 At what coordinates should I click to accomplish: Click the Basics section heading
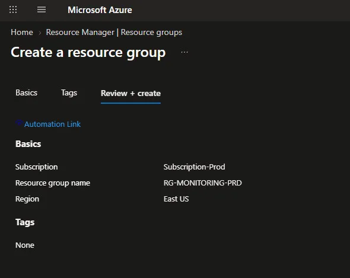click(28, 144)
